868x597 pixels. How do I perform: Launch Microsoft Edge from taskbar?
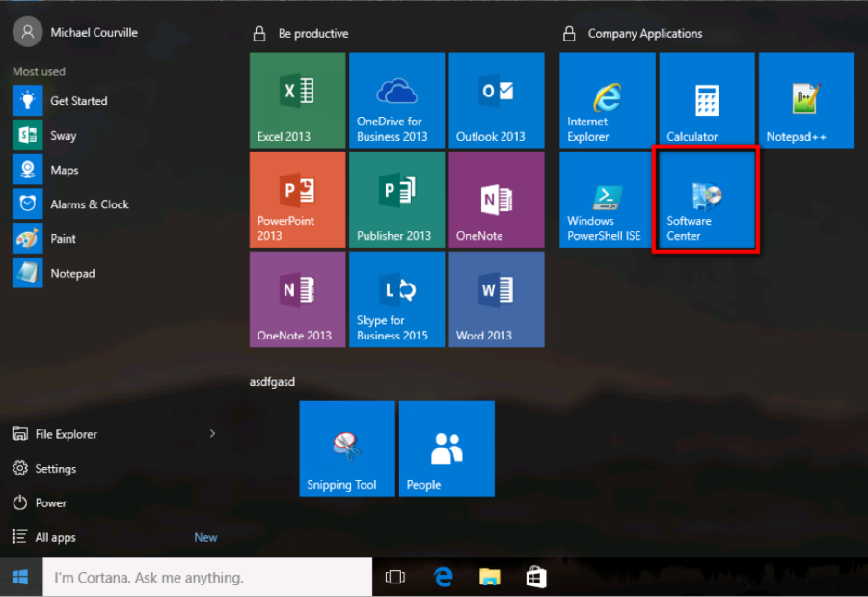(443, 577)
